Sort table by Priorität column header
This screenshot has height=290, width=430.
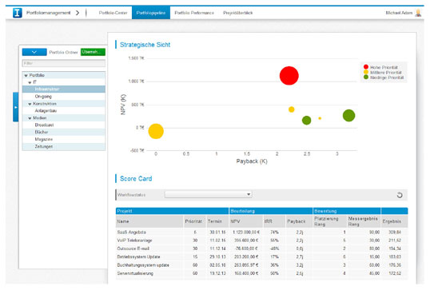(194, 221)
